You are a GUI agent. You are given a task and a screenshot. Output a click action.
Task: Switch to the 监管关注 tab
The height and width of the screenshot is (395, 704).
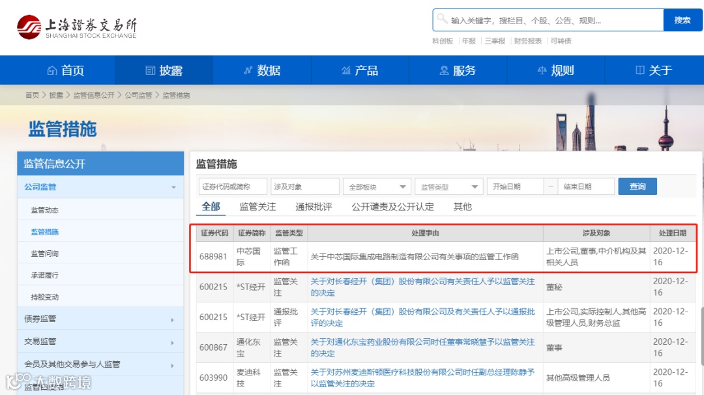click(257, 207)
